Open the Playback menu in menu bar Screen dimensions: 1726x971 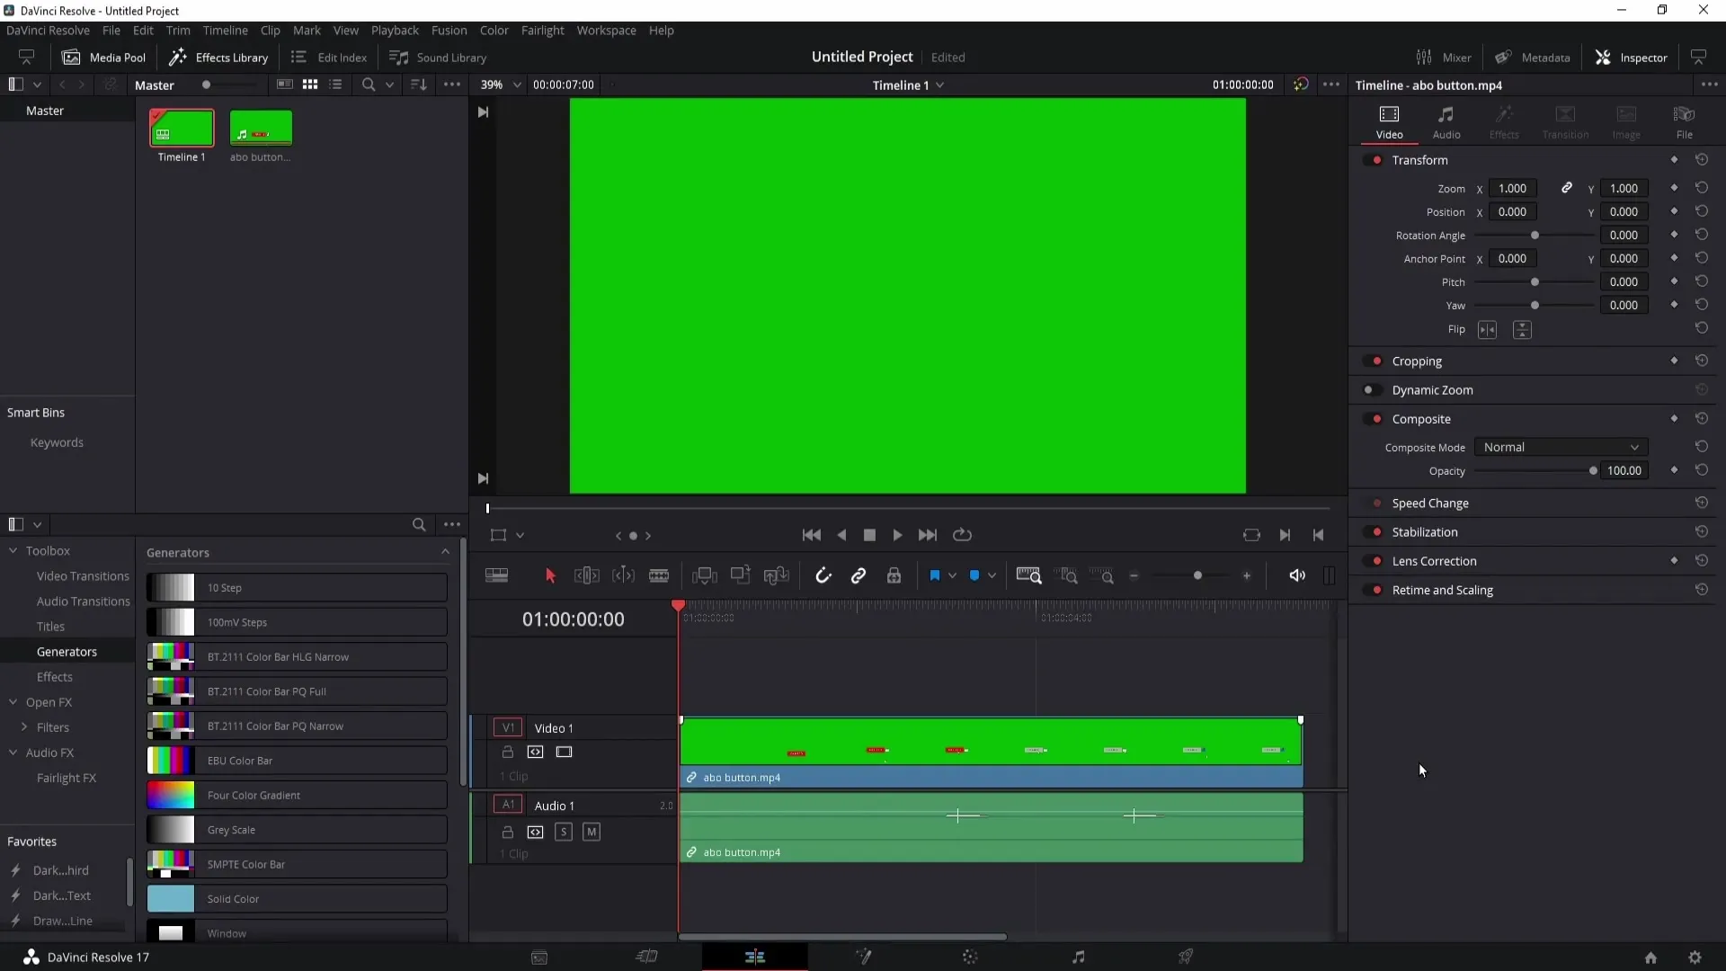point(395,30)
